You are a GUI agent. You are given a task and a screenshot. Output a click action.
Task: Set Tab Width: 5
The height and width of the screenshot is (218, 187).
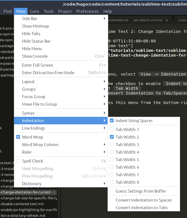pyautogui.click(x=112, y=159)
